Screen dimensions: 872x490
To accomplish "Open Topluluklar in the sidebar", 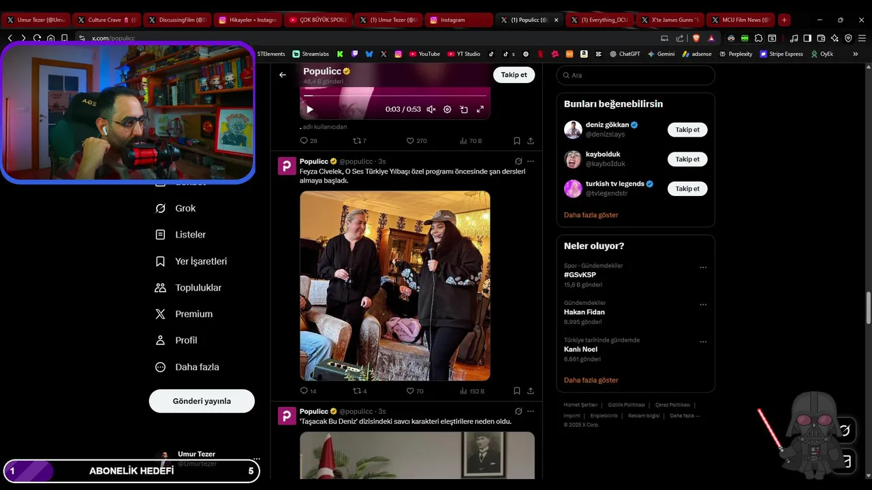I will [189, 288].
